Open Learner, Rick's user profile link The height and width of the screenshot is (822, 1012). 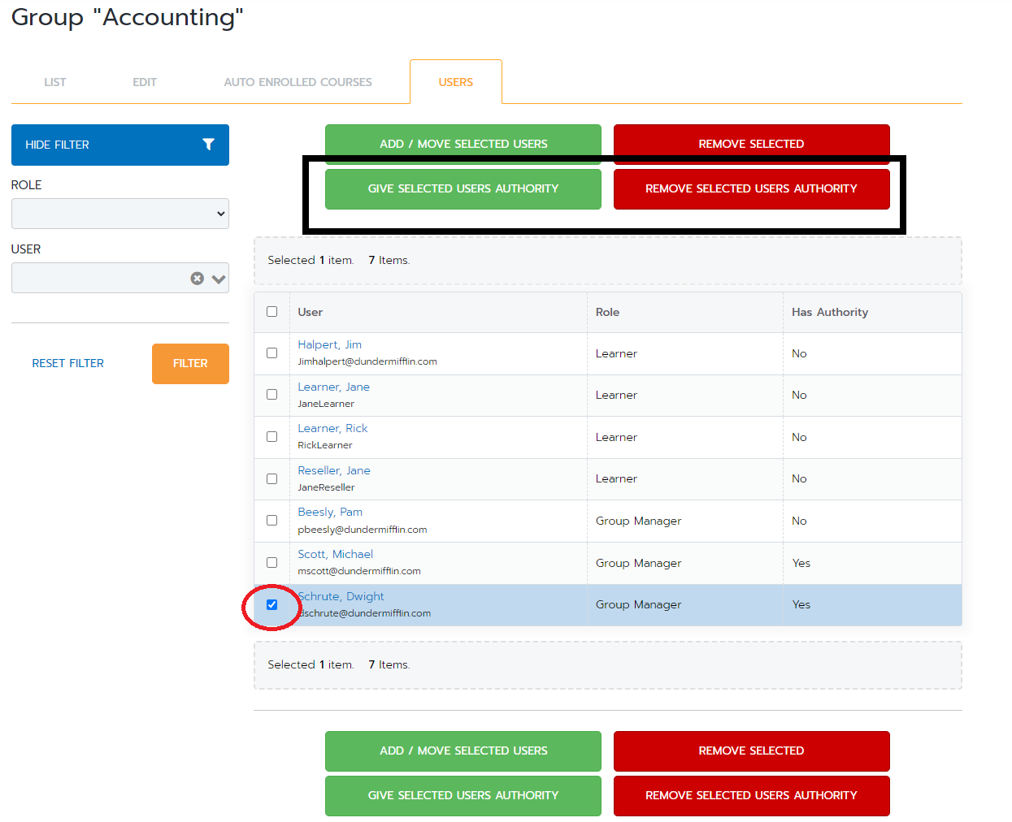332,428
